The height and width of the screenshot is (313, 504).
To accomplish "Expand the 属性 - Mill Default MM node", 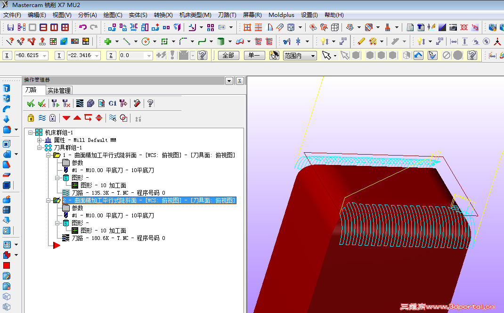I will pos(39,140).
